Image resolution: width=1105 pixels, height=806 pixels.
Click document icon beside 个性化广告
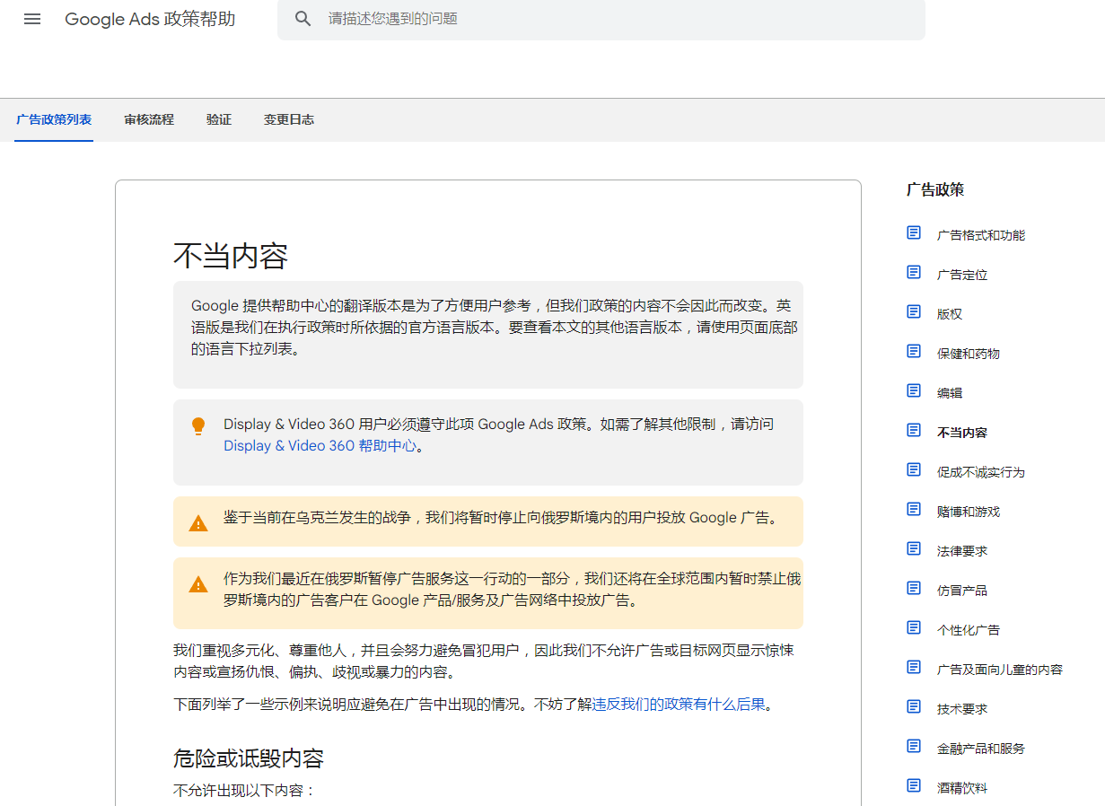(x=914, y=628)
